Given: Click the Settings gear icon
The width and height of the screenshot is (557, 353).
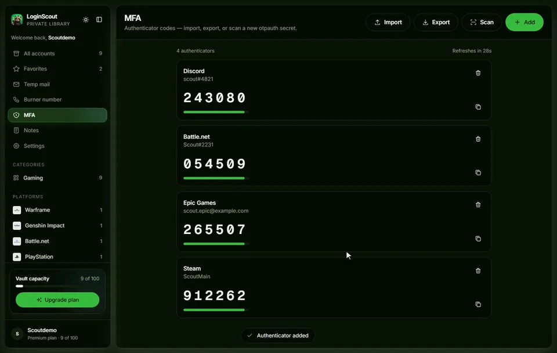Looking at the screenshot, I should tap(16, 146).
